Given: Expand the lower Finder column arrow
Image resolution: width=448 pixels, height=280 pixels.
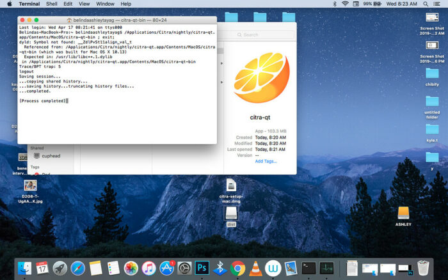Looking at the screenshot, I should pyautogui.click(x=221, y=82).
